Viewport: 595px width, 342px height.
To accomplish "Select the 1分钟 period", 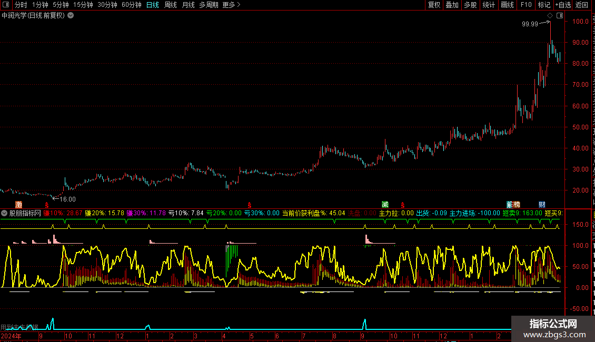I will (x=40, y=5).
